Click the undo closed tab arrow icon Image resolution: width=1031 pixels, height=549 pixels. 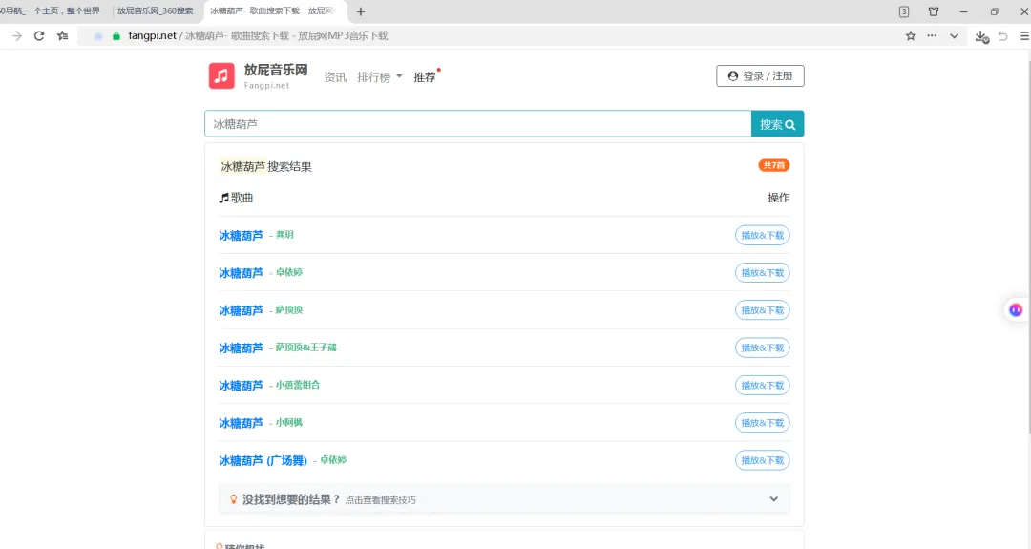tap(1002, 36)
